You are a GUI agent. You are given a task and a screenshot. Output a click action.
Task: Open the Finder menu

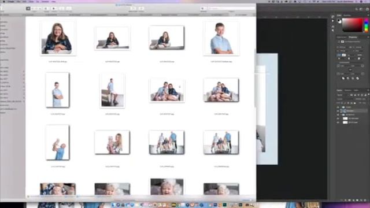(x=11, y=1)
